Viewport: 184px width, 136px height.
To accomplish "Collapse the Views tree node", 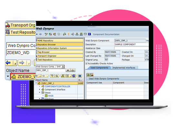I will coord(40,93).
